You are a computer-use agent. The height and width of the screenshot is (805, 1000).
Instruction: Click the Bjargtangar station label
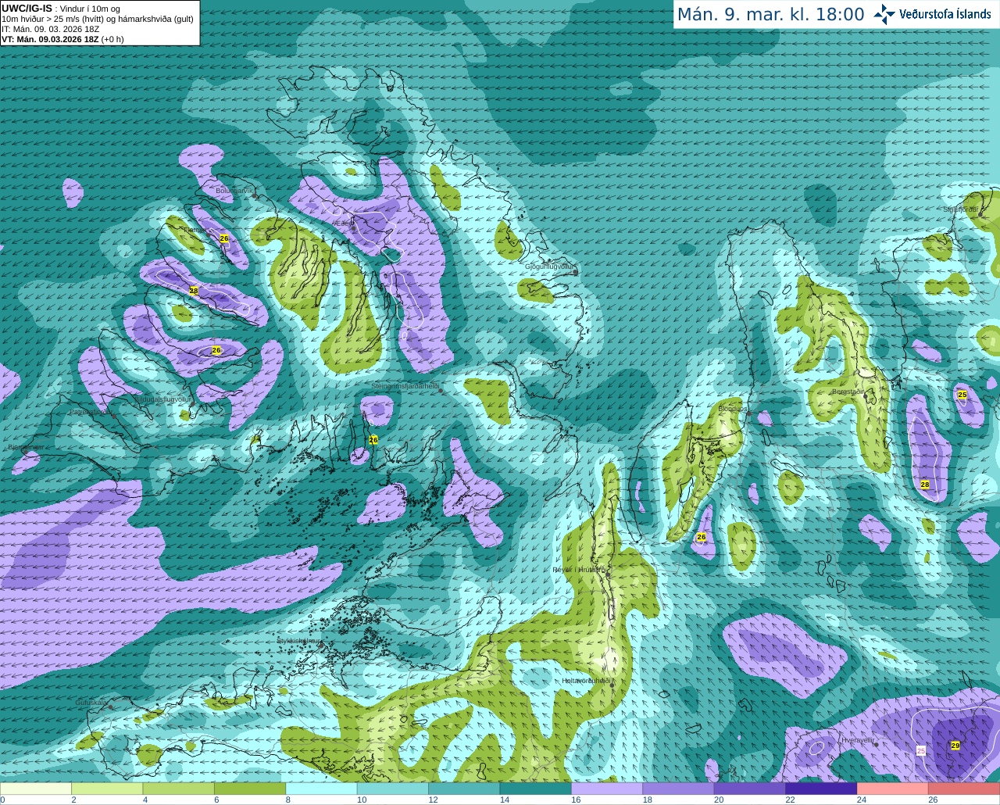pos(26,448)
